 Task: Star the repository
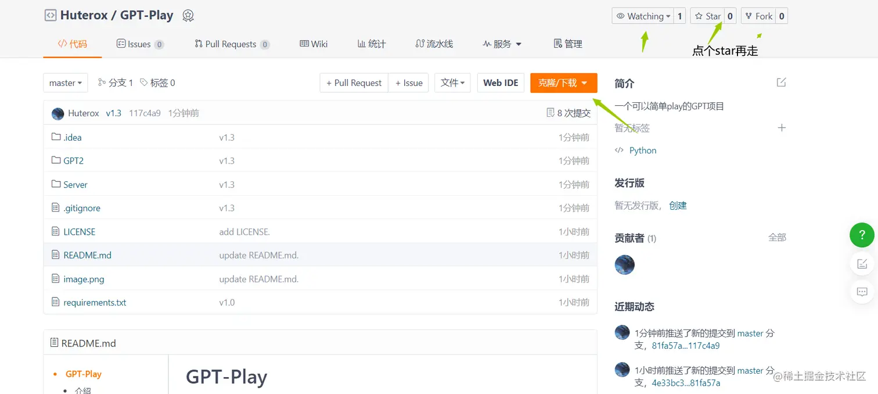coord(707,16)
